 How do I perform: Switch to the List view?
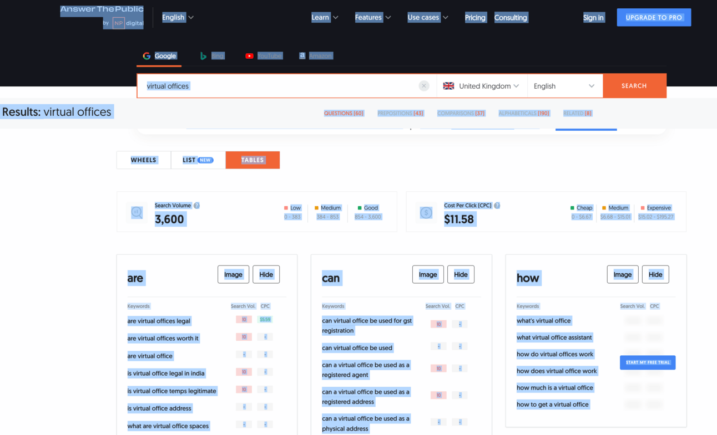pos(198,160)
